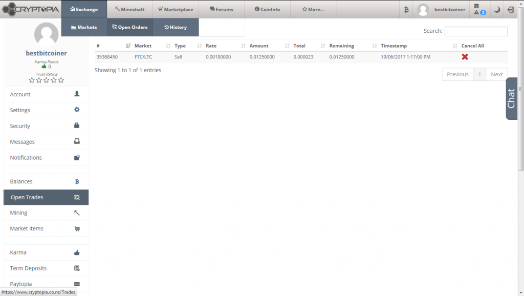Screen dimensions: 524x296
Task: Click the Messages inbox icon
Action: pyautogui.click(x=77, y=141)
